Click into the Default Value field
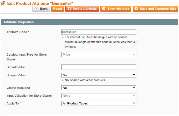 (99, 67)
